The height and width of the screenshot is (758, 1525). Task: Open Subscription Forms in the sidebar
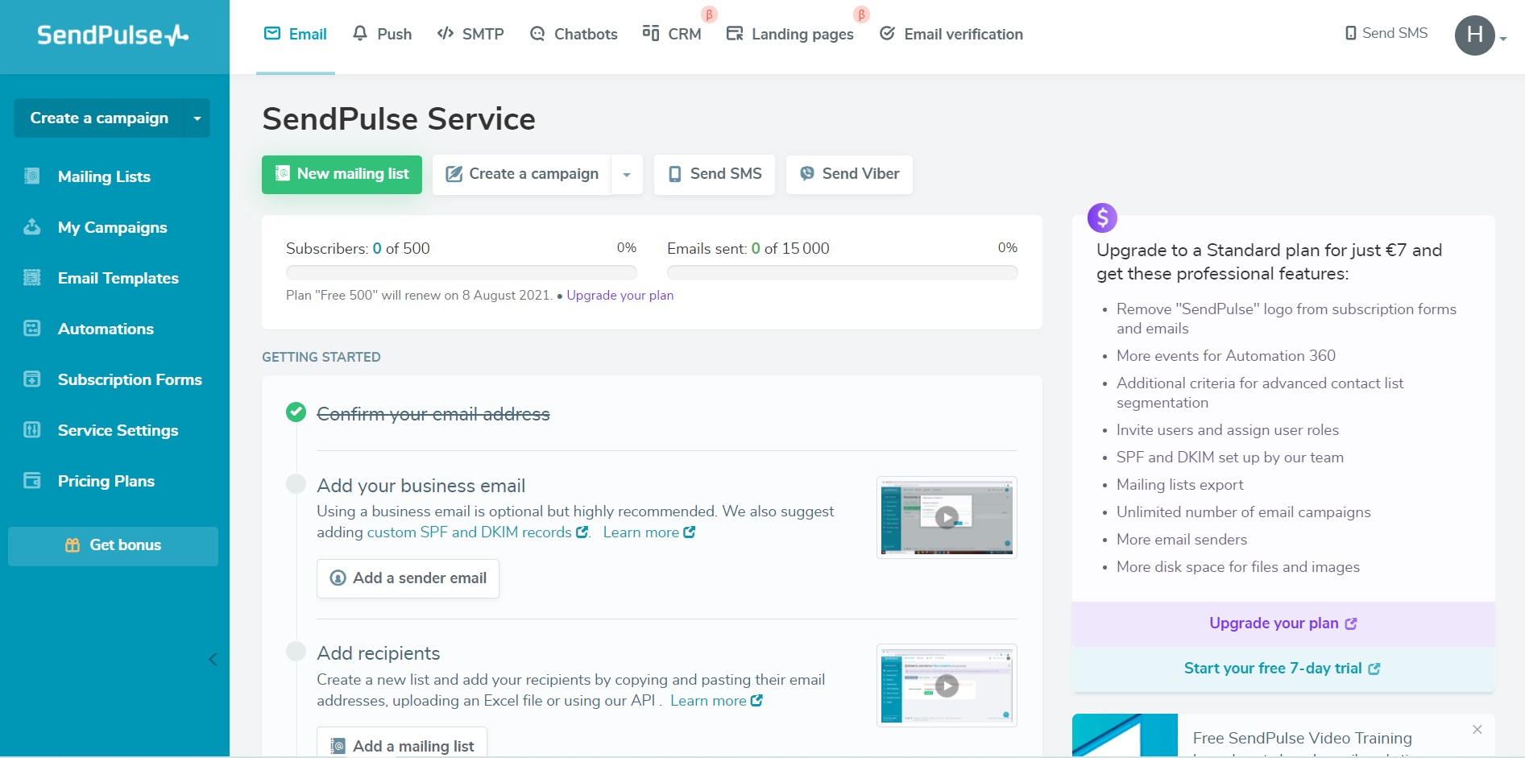click(130, 379)
